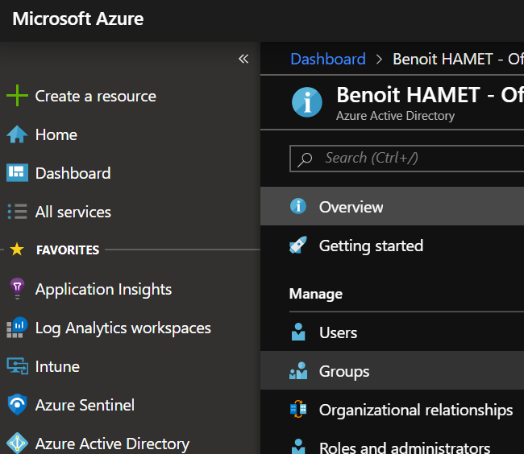Click the Home house icon
Image resolution: width=524 pixels, height=454 pixels.
(x=17, y=134)
